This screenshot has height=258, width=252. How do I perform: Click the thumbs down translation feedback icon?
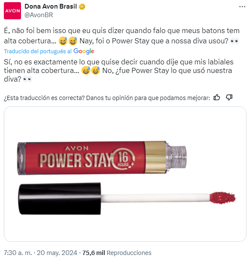(x=229, y=97)
